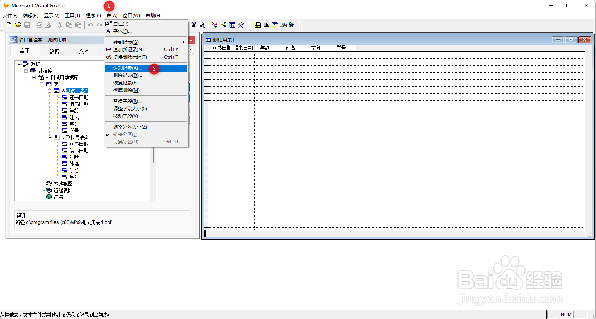The height and width of the screenshot is (319, 596).
Task: Choose 追加记录(A)... from the 表 menu
Action: 146,68
